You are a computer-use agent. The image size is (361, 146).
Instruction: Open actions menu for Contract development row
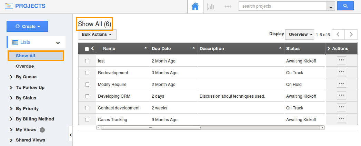pyautogui.click(x=341, y=107)
